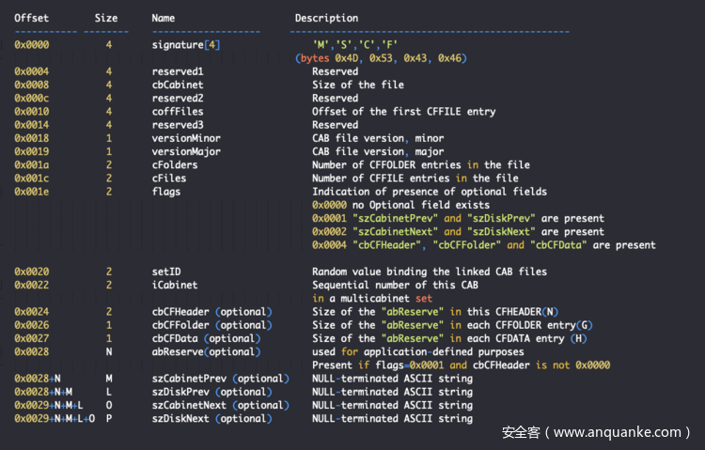Click the setID field name
705x450 pixels.
click(166, 272)
